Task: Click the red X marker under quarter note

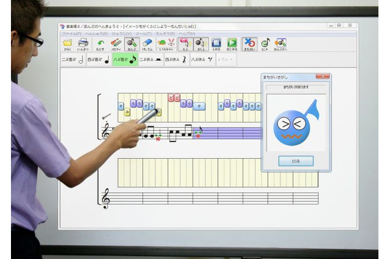Action: [x=158, y=139]
